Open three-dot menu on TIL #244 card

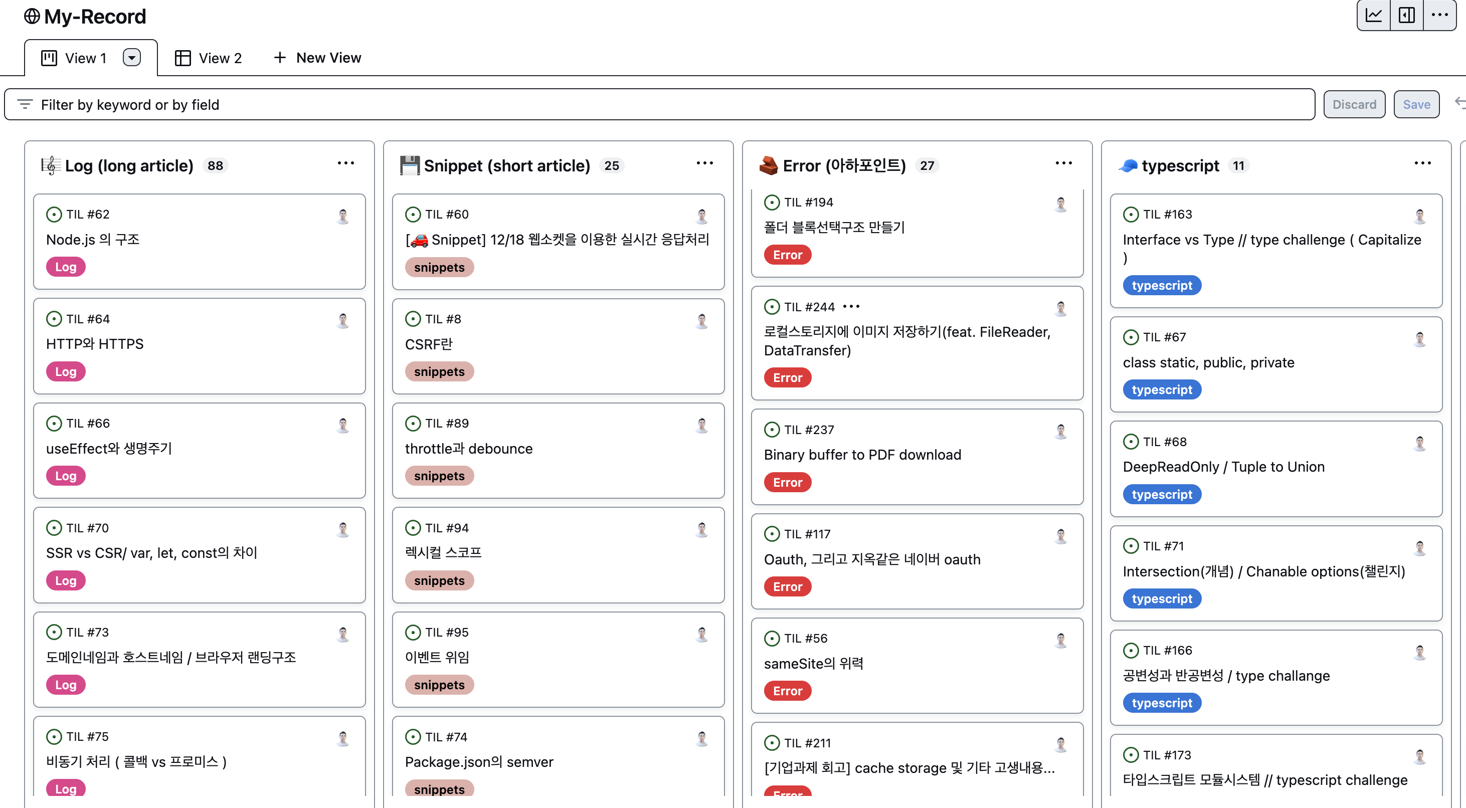pyautogui.click(x=851, y=307)
